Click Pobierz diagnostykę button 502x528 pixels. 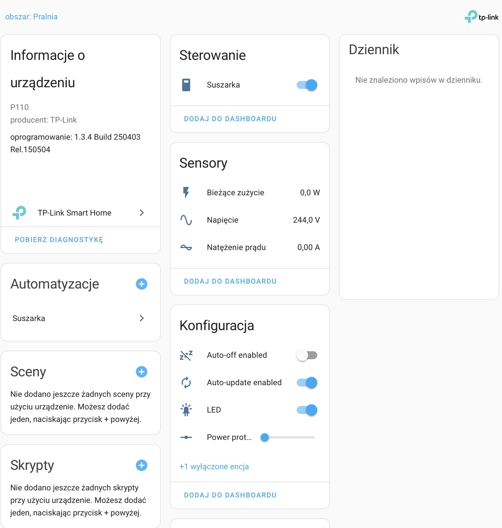59,240
